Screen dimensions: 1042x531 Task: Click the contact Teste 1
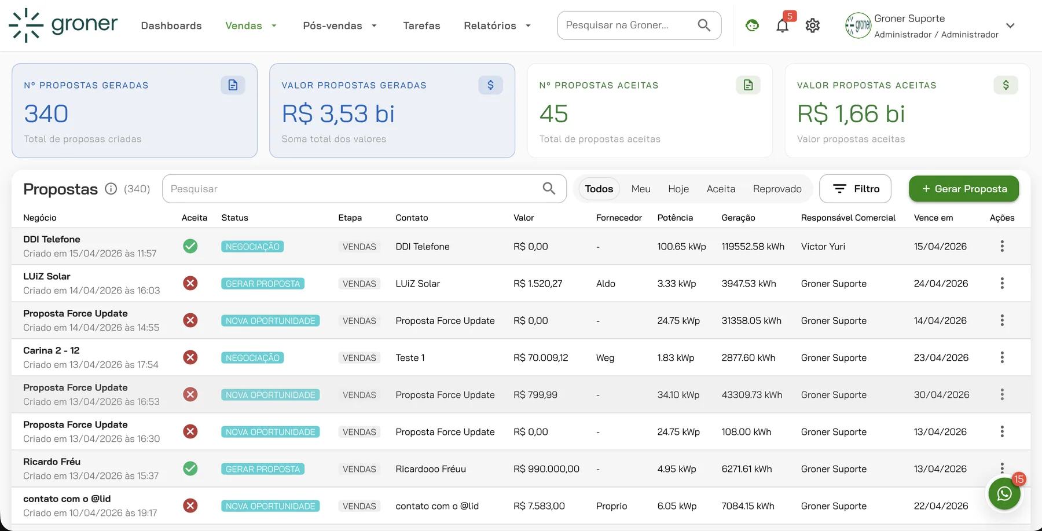[410, 358]
